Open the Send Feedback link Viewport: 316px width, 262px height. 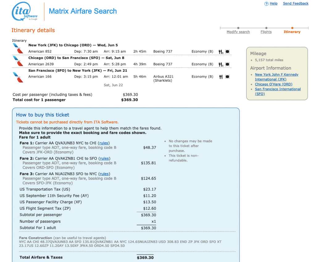(296, 3)
